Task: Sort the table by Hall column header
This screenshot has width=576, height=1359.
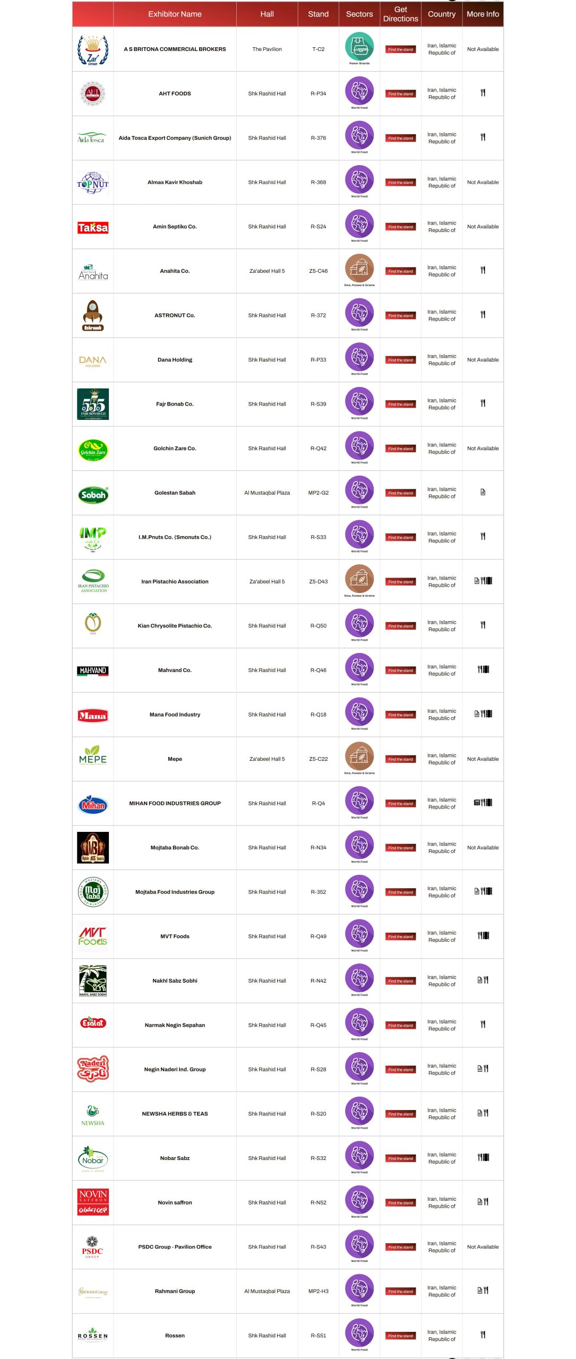Action: pos(267,14)
